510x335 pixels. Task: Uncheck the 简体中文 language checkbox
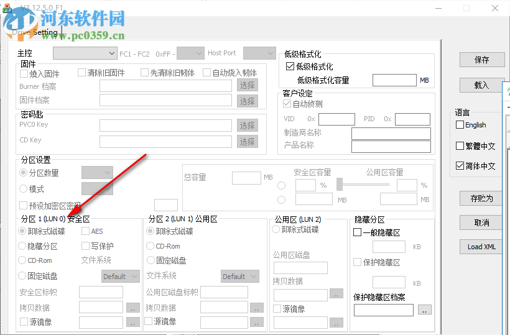(460, 166)
